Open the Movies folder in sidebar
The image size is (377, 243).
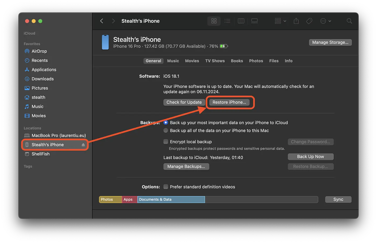39,116
